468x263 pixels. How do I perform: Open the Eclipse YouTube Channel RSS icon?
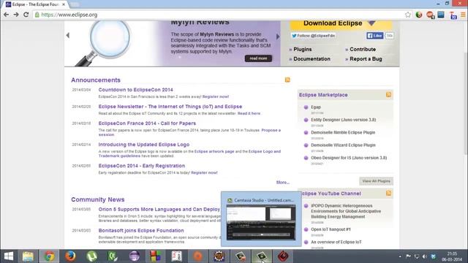tap(388, 193)
